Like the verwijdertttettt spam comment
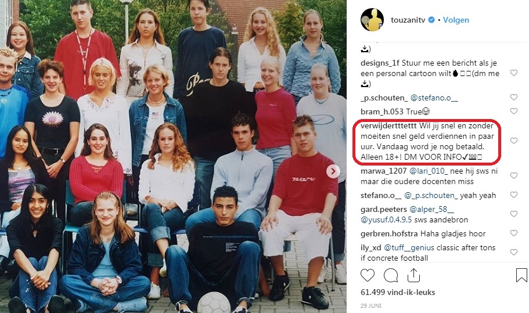 coord(513,141)
